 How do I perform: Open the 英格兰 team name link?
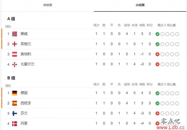point(26,44)
